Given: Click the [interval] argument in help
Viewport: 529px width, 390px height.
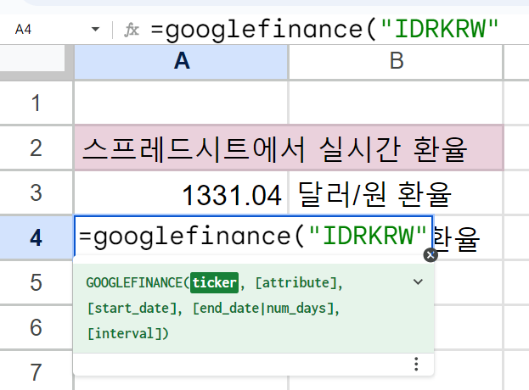Looking at the screenshot, I should [x=124, y=334].
